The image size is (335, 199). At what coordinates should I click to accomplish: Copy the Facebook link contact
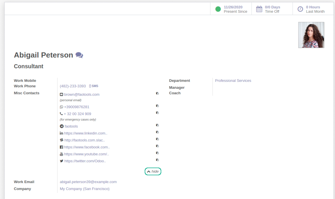(x=157, y=146)
